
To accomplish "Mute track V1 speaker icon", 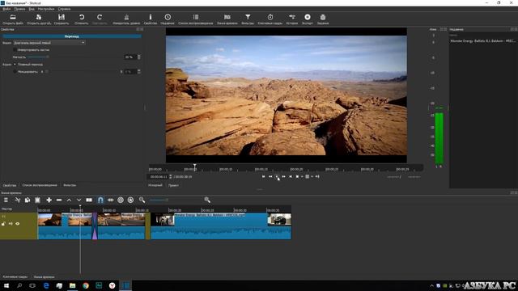I will pos(11,224).
